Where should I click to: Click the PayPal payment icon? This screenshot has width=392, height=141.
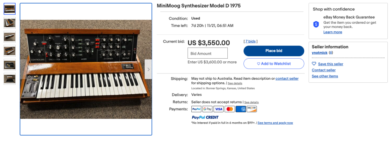(x=196, y=109)
